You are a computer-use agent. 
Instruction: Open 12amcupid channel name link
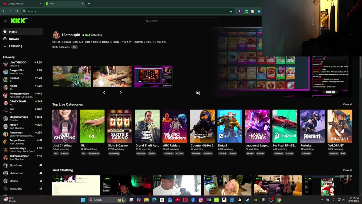pyautogui.click(x=71, y=35)
